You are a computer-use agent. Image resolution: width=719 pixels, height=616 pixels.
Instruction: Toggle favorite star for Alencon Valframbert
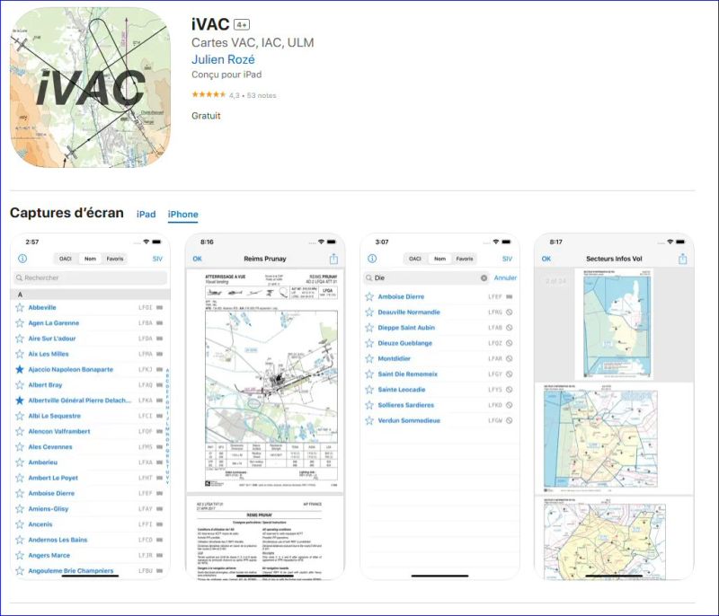[x=20, y=431]
